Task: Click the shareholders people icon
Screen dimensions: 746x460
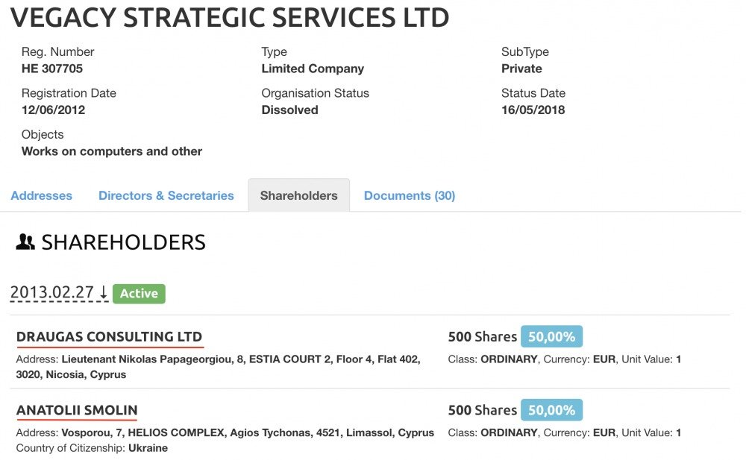Action: (25, 242)
